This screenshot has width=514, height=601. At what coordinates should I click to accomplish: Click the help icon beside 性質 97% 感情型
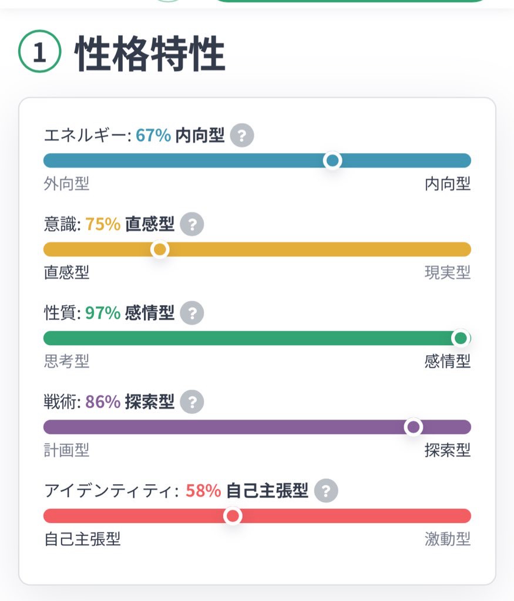(x=192, y=313)
